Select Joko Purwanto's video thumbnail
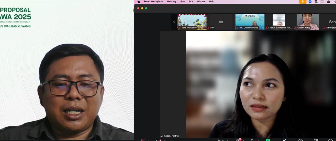The height and width of the screenshot is (141, 336). coord(192,22)
